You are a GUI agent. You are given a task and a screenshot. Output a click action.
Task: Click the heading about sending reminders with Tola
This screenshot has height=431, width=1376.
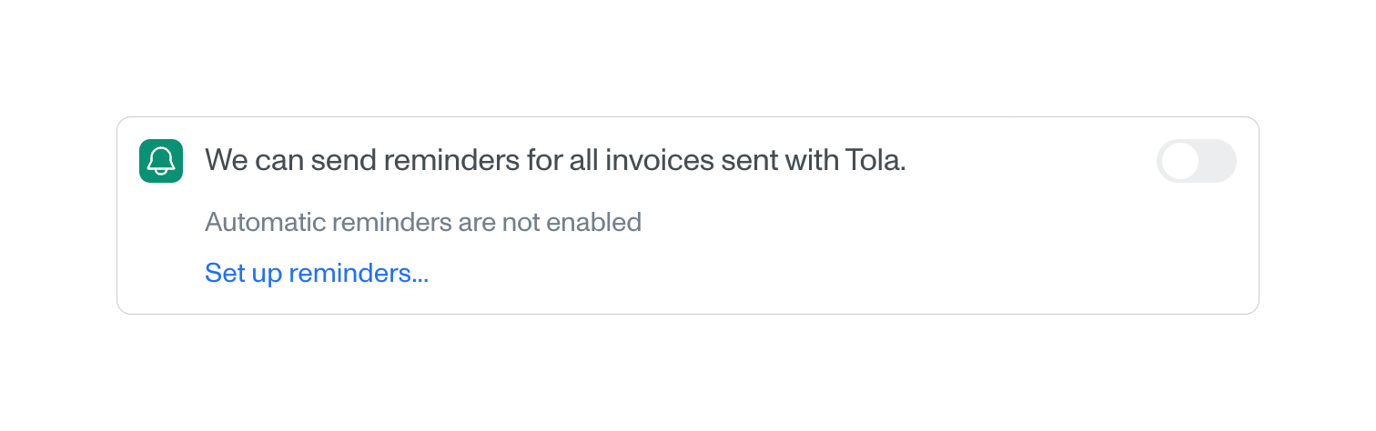tap(555, 161)
